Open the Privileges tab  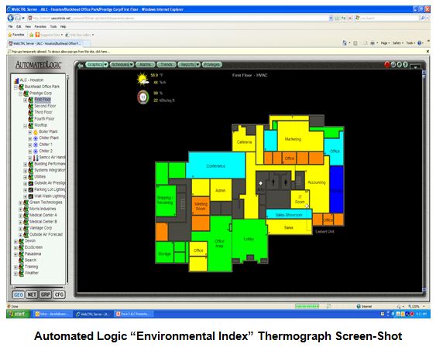(x=212, y=65)
